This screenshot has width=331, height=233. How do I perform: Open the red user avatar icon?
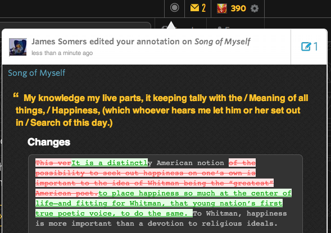click(222, 8)
